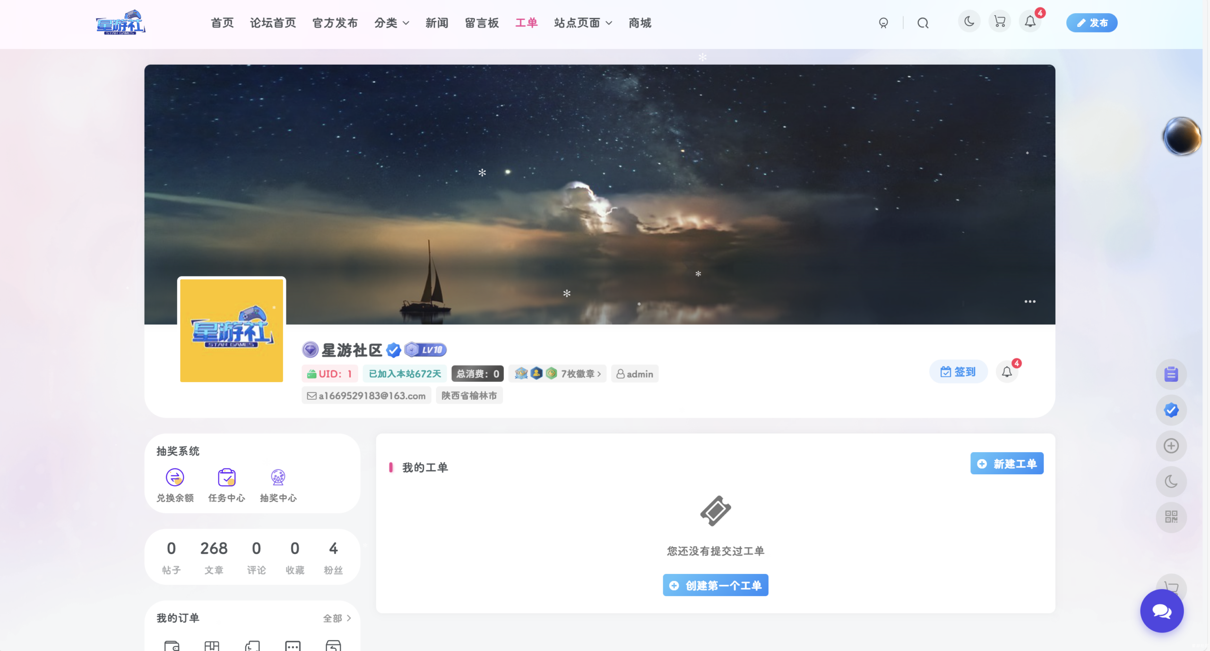Click 创建第一个工单 to create first ticket
The height and width of the screenshot is (651, 1210).
(x=715, y=585)
